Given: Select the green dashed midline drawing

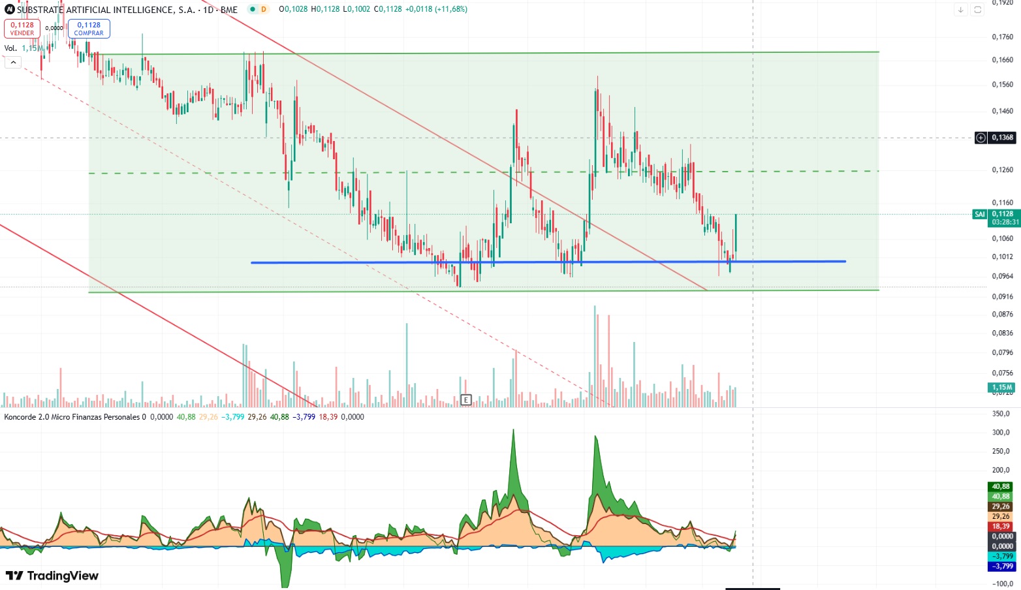Looking at the screenshot, I should [x=483, y=172].
